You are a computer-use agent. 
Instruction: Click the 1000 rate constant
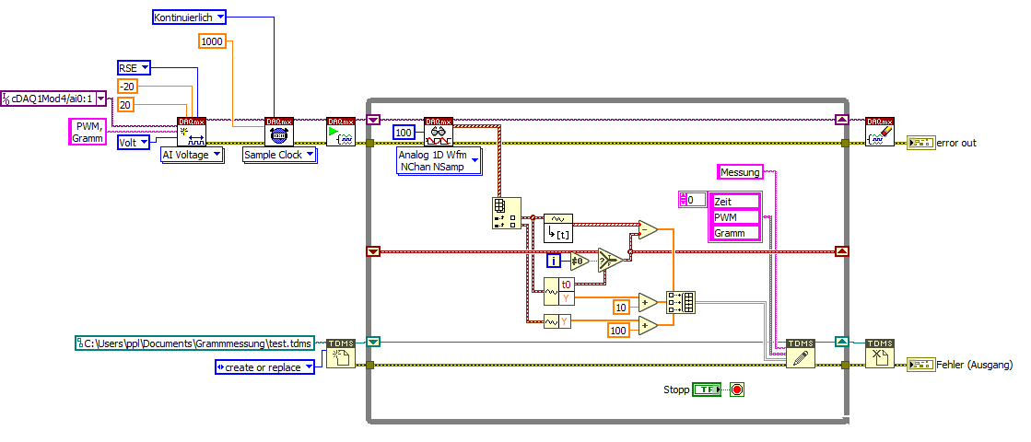212,41
